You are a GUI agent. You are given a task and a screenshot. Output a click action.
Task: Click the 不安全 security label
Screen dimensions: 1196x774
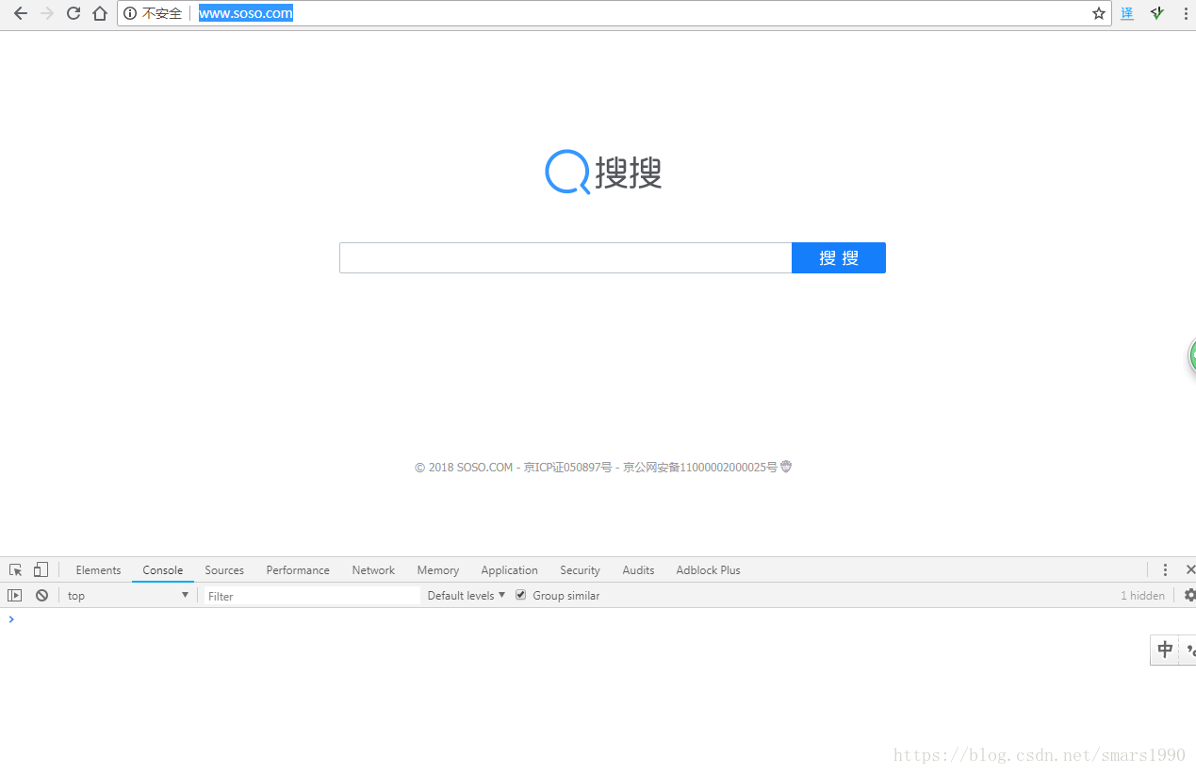coord(162,13)
